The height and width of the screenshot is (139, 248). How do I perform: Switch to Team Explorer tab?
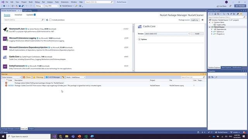coord(226,68)
